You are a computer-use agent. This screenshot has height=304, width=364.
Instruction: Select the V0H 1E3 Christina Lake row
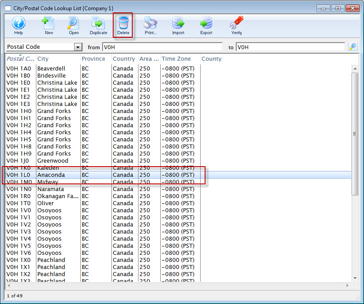[178, 104]
